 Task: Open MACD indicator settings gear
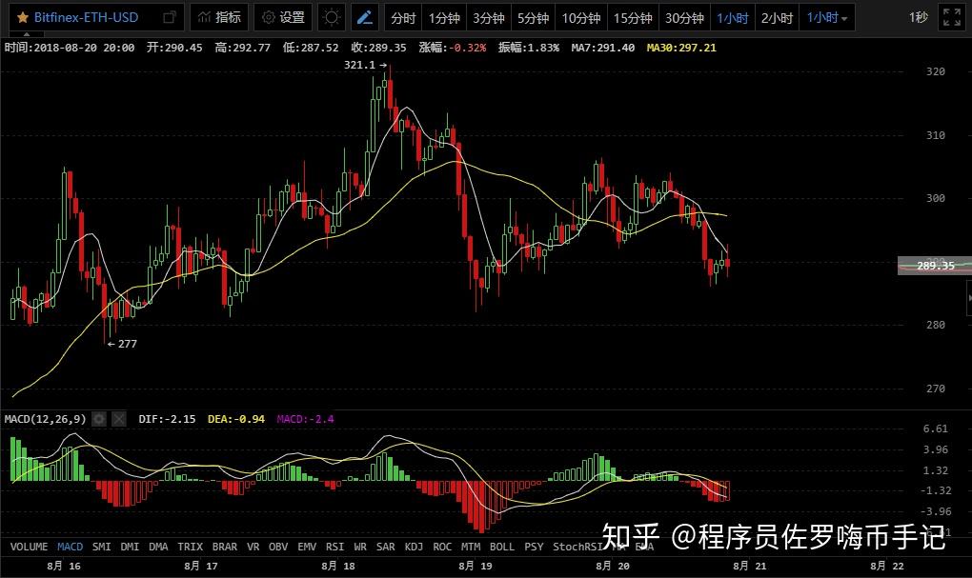pos(99,419)
